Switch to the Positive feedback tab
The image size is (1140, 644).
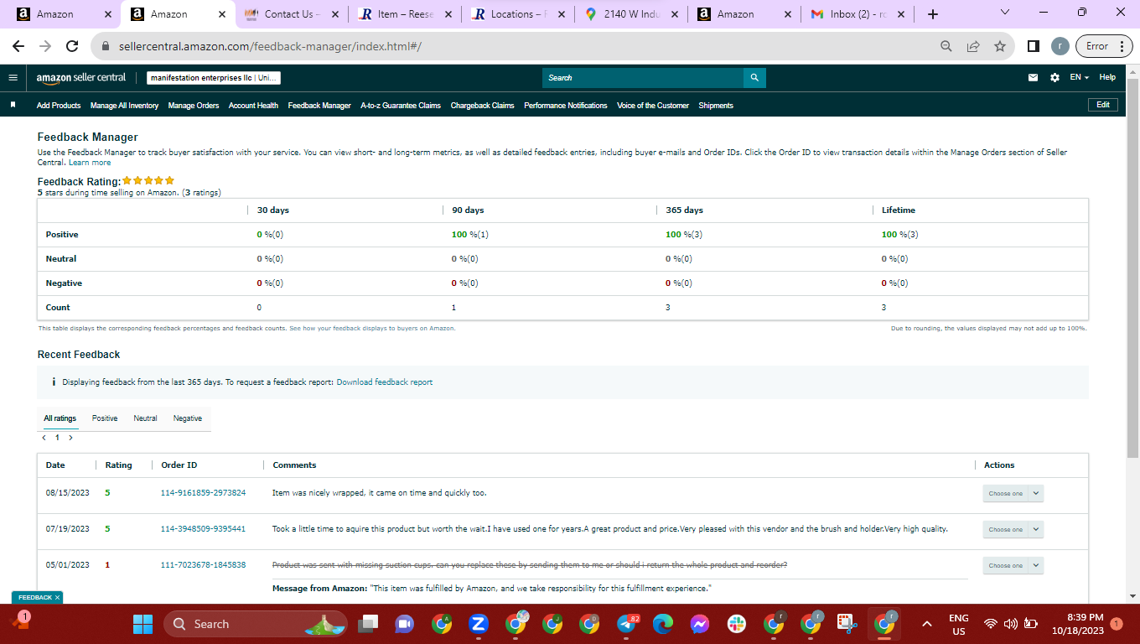coord(105,418)
